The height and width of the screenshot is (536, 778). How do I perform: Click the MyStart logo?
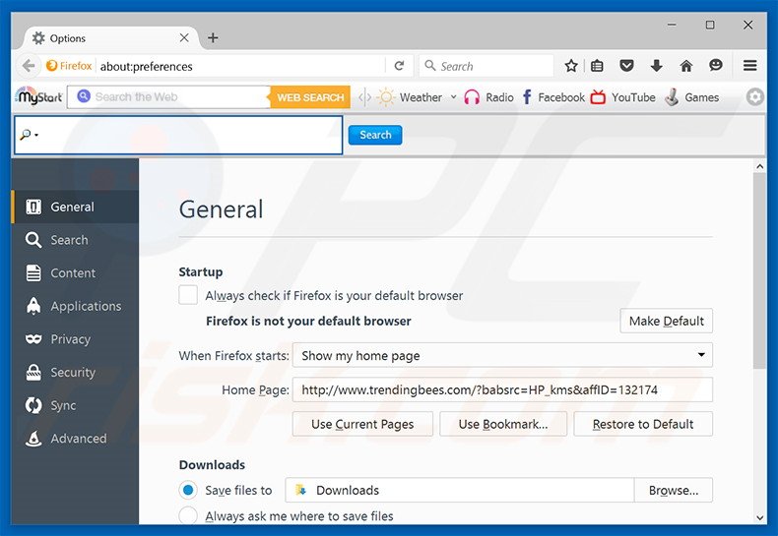[38, 96]
